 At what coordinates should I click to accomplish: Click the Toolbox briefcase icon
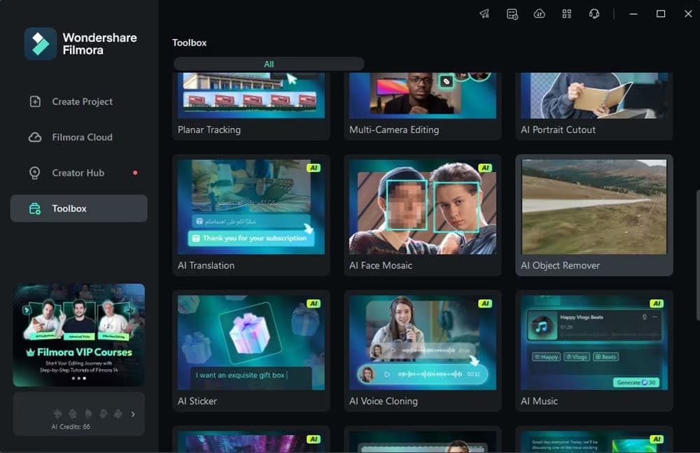click(35, 208)
